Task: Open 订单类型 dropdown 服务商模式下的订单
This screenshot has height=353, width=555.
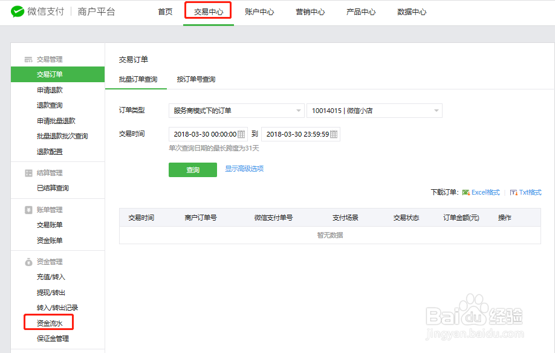Action: click(236, 111)
